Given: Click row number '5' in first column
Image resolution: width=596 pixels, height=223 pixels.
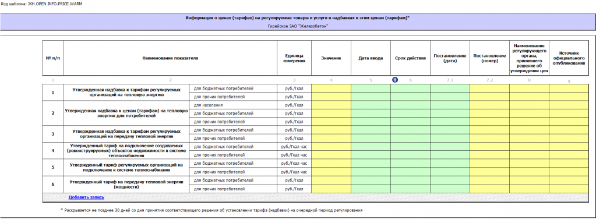Looking at the screenshot, I should 53,168.
